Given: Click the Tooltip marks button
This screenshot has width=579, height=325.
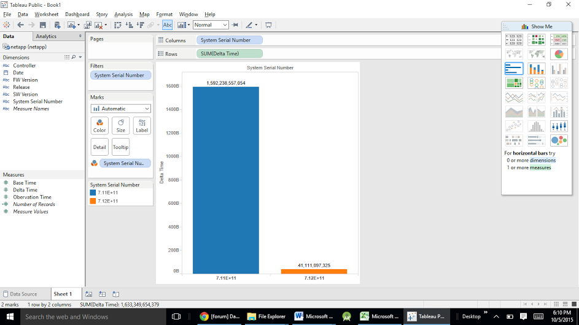Looking at the screenshot, I should pos(121,147).
